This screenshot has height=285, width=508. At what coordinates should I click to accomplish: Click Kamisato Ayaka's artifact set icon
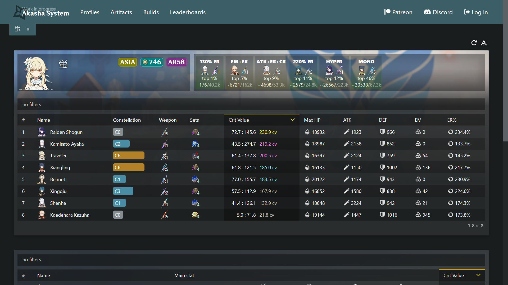pyautogui.click(x=195, y=144)
